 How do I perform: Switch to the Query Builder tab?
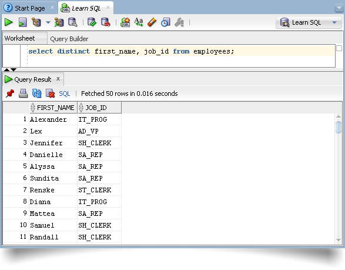click(x=69, y=39)
